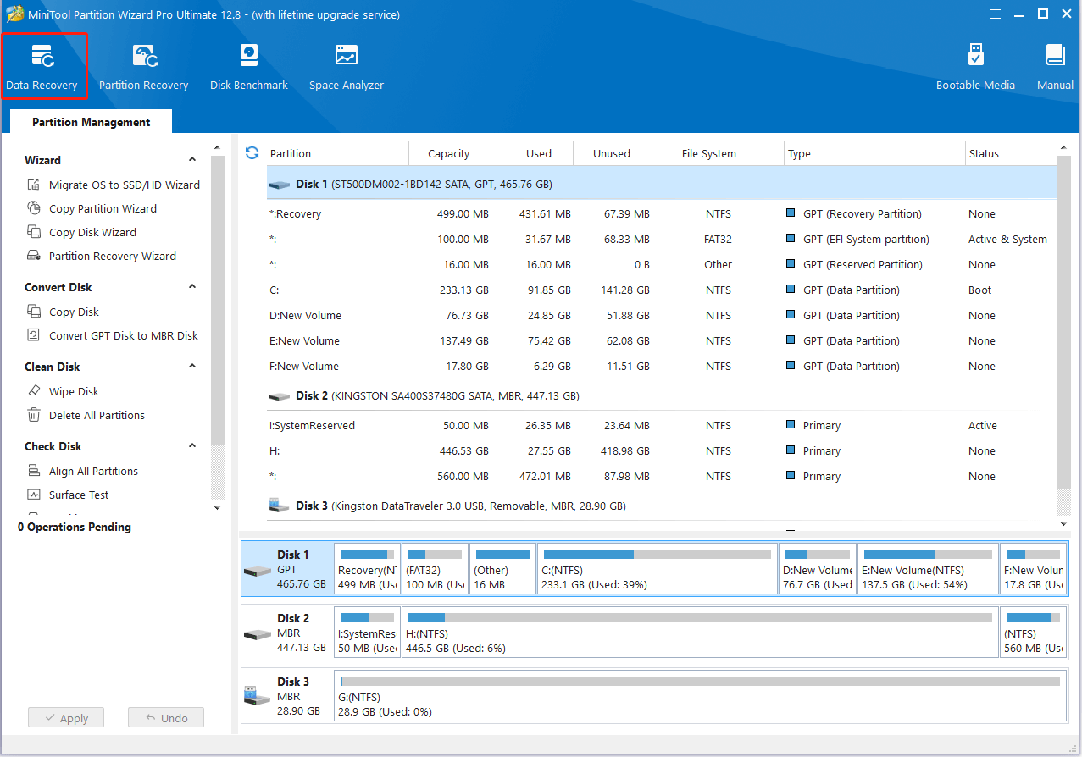Screen dimensions: 1082x757
Task: Click the Wipe Disk eraser icon
Action: (x=34, y=391)
